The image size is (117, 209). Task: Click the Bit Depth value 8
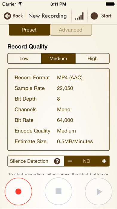coord(59,99)
